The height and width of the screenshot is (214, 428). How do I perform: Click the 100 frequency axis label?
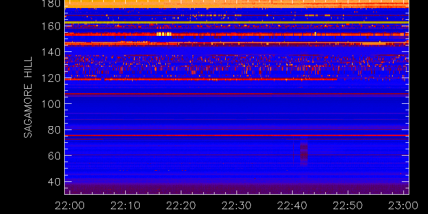tap(50, 104)
